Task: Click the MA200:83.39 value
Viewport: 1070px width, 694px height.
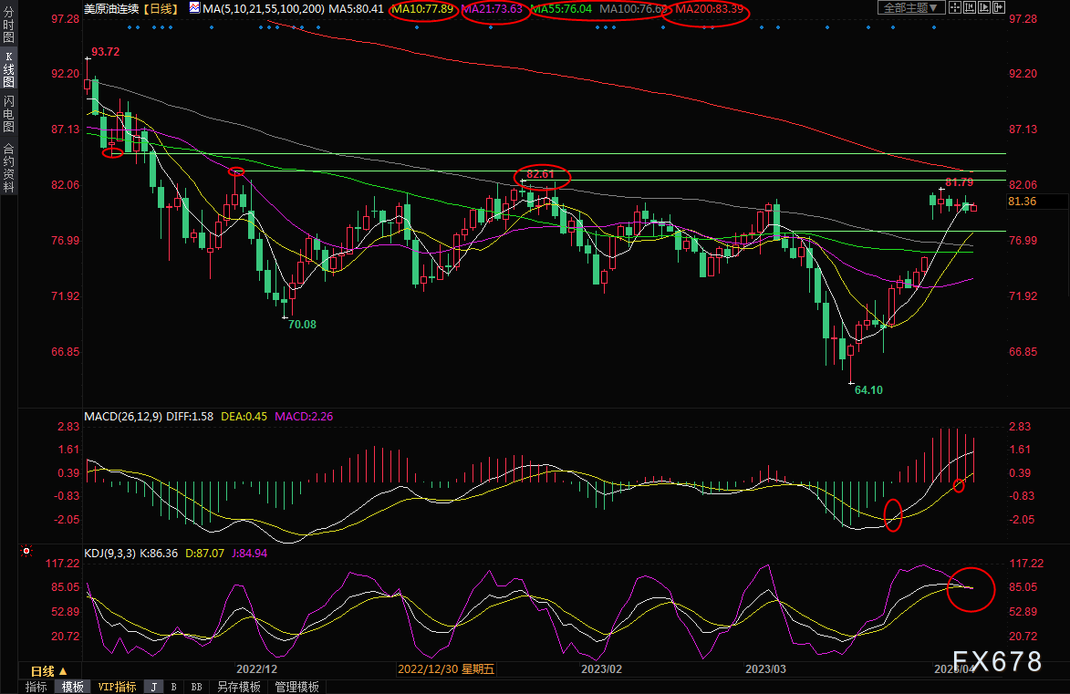Action: coord(709,9)
